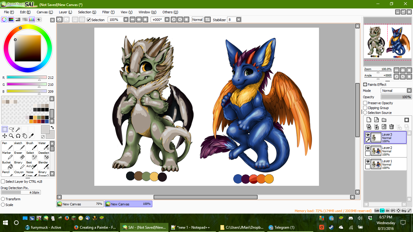Open the layer blending Mode dropdown
Screen dimensions: 413x232
click(x=409, y=91)
